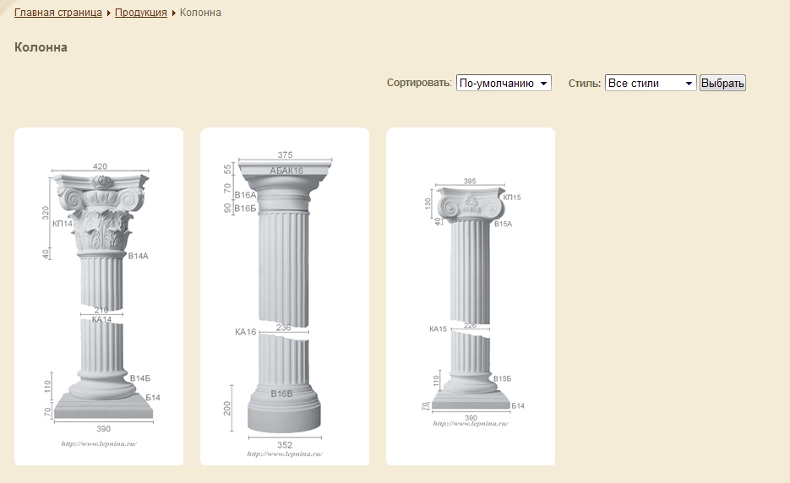Click the 390-wide square base of first column

click(x=105, y=410)
